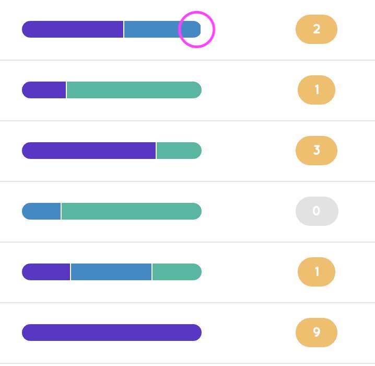Click the orange badge showing 2

(317, 29)
